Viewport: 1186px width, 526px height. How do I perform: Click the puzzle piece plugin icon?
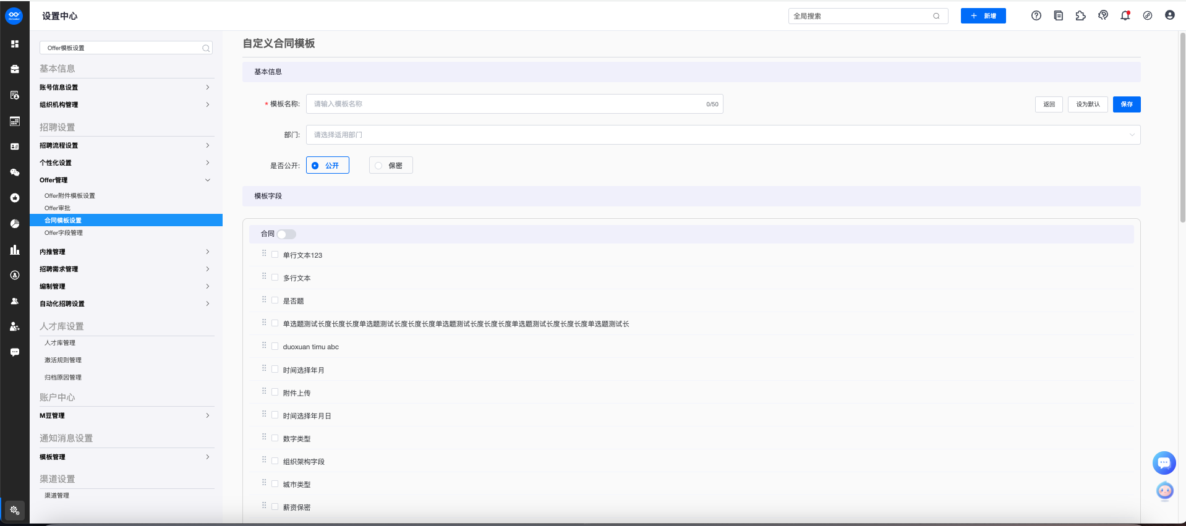(x=1080, y=16)
